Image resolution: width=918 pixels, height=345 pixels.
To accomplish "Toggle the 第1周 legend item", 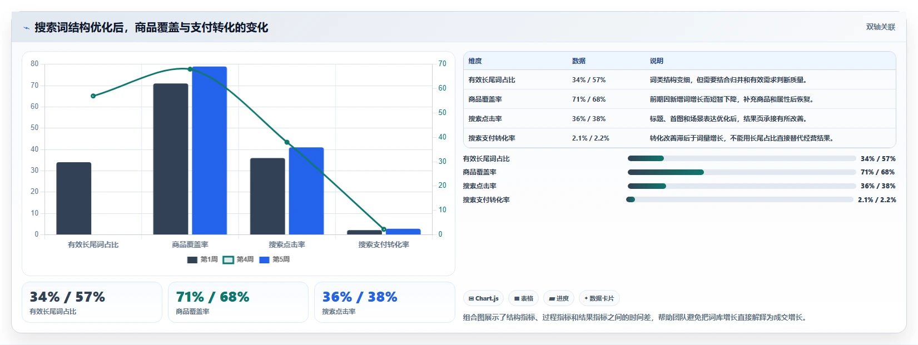I will (202, 259).
